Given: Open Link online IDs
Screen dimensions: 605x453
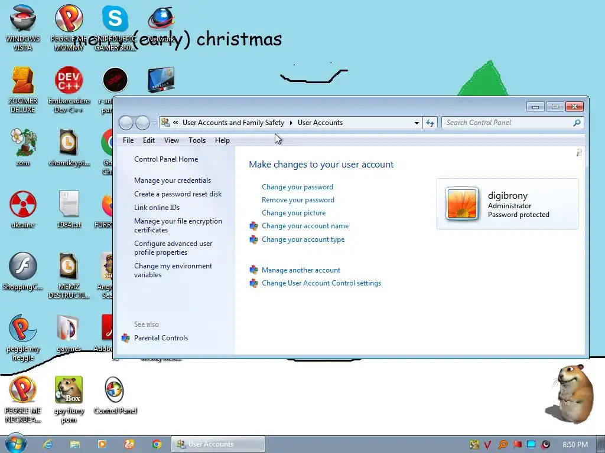Looking at the screenshot, I should point(157,208).
